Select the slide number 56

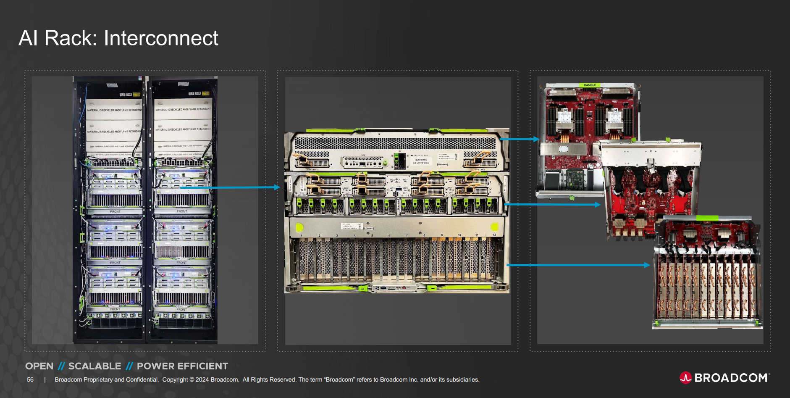point(30,380)
